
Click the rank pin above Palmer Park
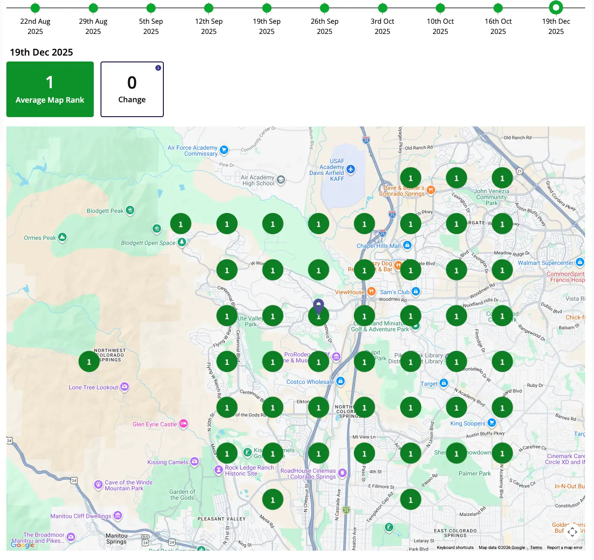(x=456, y=453)
